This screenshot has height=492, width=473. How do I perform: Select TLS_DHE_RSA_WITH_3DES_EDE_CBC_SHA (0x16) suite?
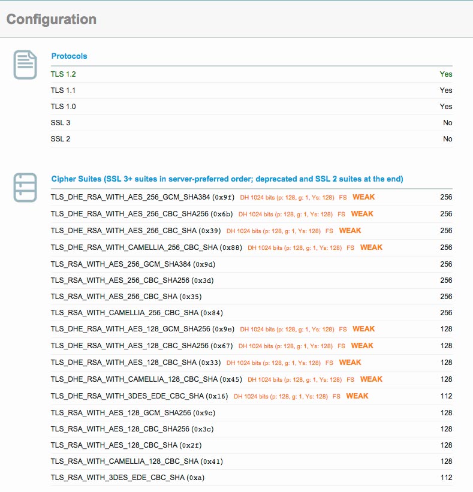[x=251, y=396]
